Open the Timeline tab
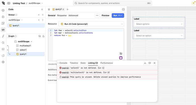Viewport: 196px width, 105px height. click(x=74, y=63)
